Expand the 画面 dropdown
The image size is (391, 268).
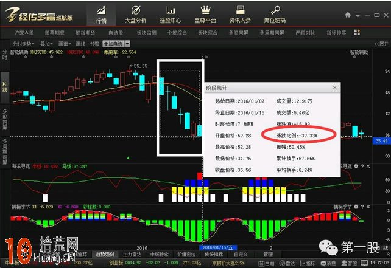[65, 44]
